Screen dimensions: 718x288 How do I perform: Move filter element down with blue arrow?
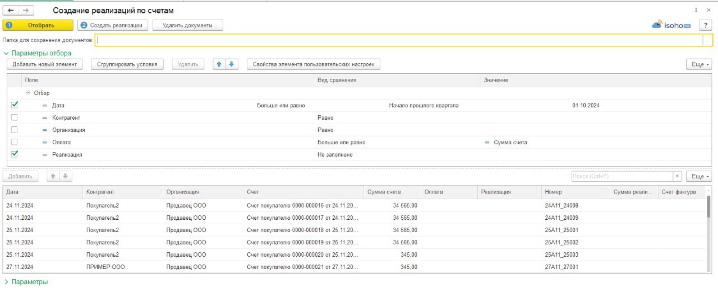(x=233, y=64)
